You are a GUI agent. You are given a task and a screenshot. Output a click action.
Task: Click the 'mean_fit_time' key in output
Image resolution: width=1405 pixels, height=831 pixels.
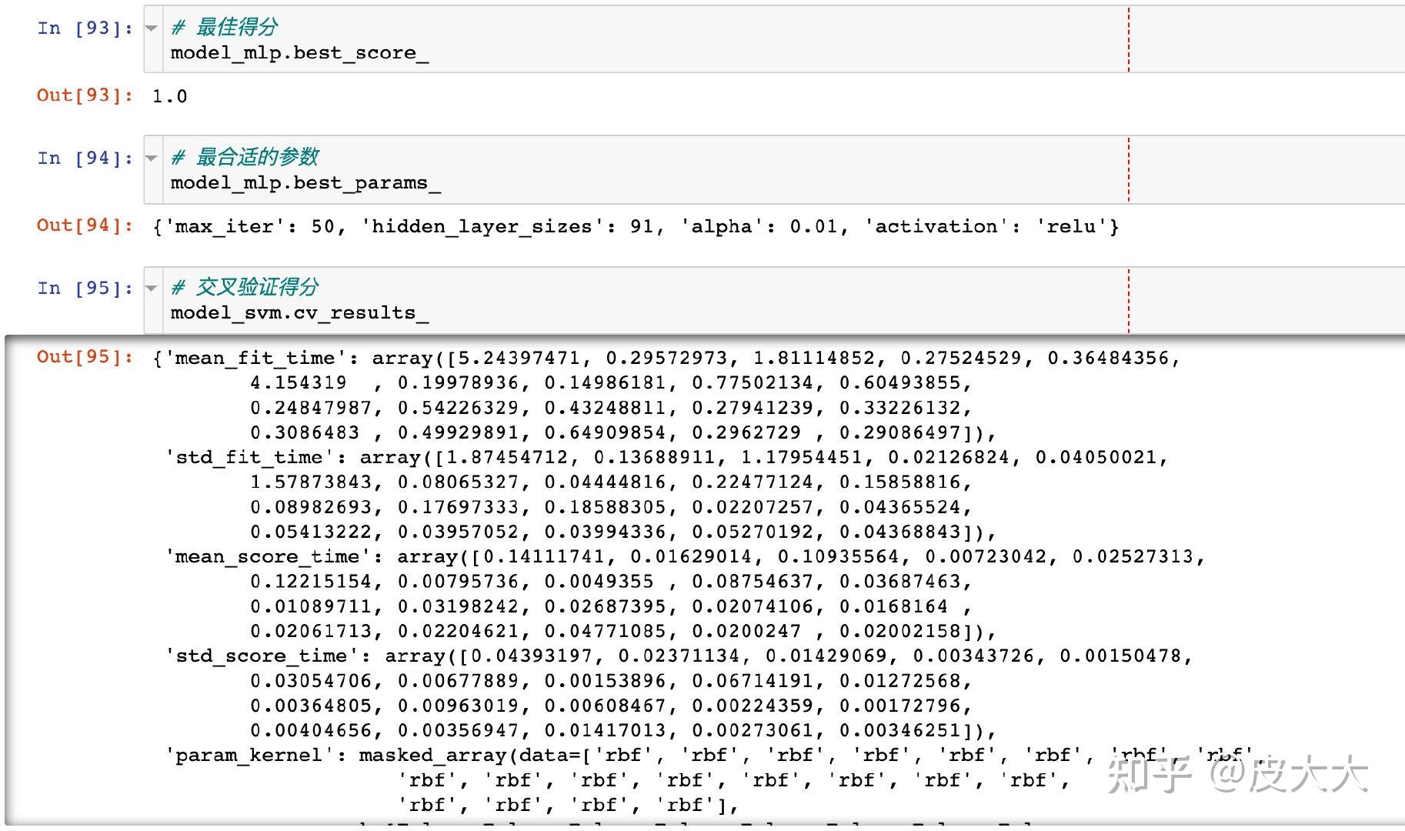[x=255, y=358]
